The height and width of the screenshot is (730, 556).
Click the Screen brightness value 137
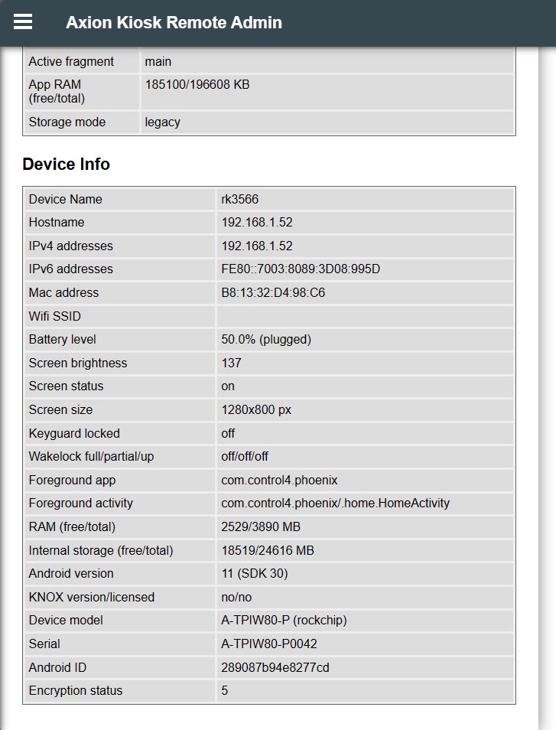(x=232, y=363)
